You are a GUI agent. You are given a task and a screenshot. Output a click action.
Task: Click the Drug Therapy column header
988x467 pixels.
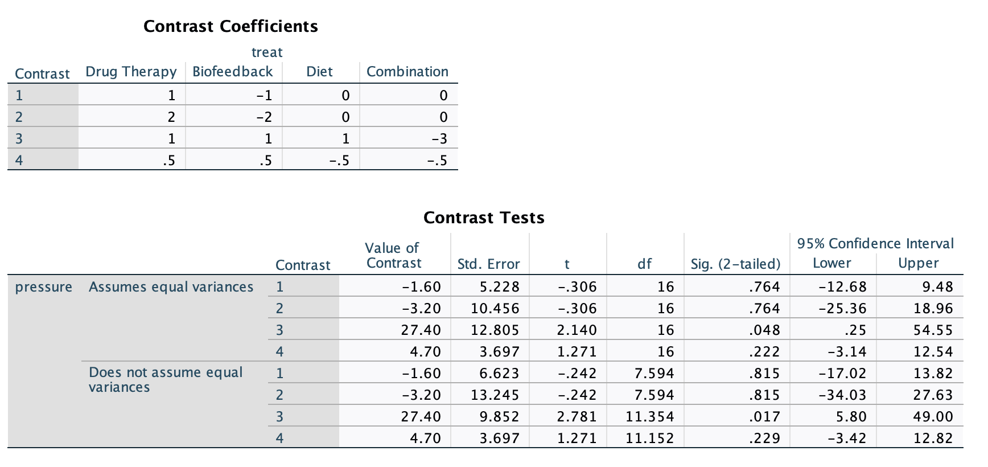(131, 72)
